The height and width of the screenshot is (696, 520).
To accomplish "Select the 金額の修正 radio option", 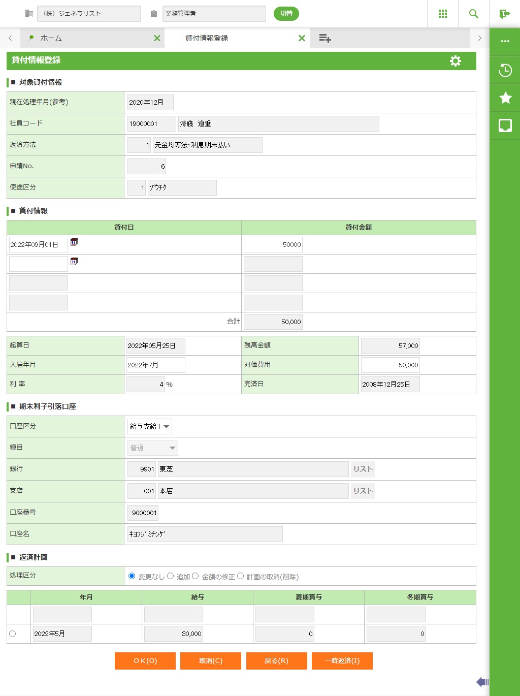I will point(196,576).
